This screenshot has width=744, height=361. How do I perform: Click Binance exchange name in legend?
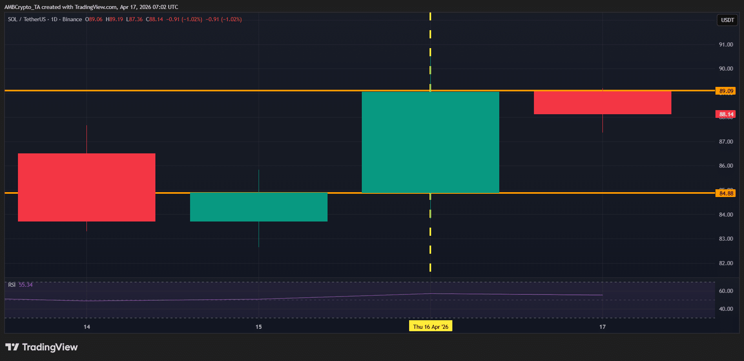pos(72,19)
